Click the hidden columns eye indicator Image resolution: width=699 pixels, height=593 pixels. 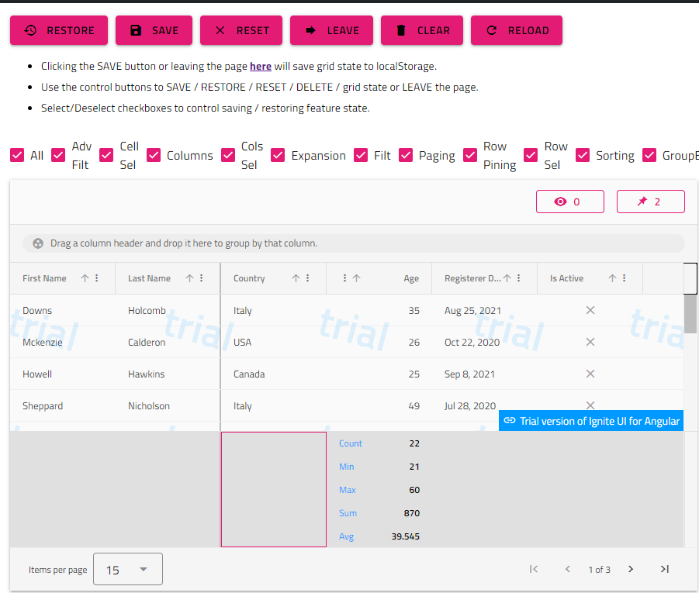pos(570,201)
